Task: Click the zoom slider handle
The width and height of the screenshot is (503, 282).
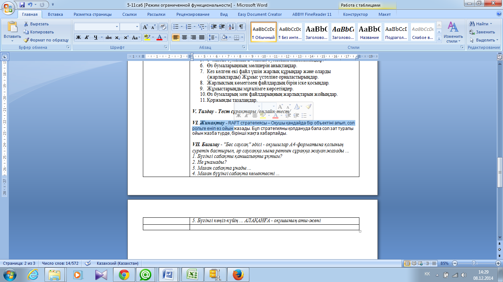Action: (x=474, y=263)
